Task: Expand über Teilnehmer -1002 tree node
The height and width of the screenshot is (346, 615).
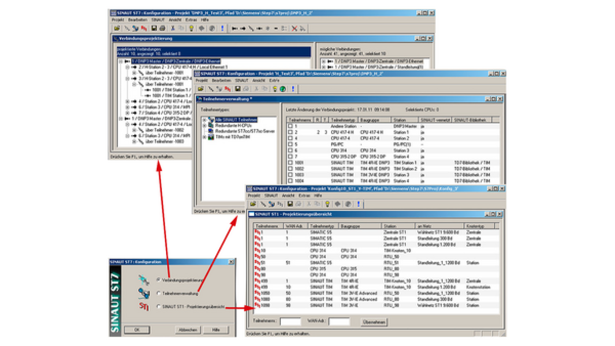Action: [134, 130]
